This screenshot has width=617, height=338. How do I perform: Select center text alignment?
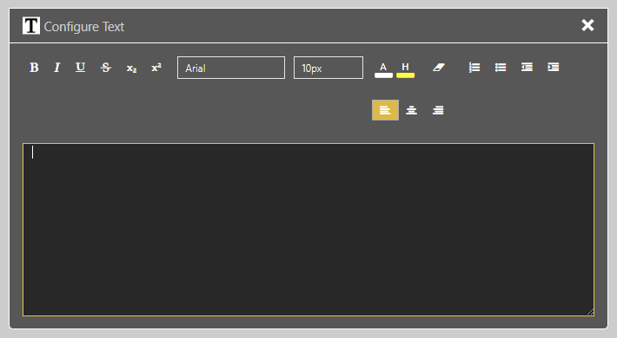412,110
